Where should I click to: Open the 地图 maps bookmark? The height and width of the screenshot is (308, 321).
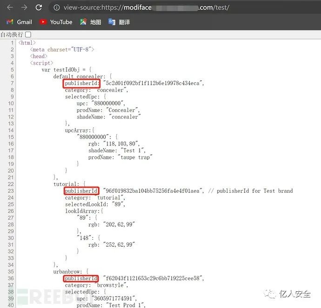tap(91, 22)
